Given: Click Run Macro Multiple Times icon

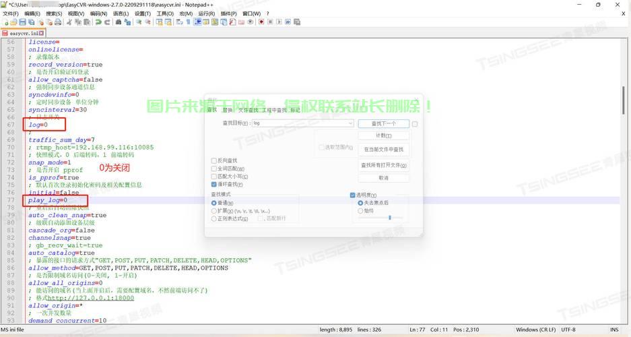Looking at the screenshot, I should point(288,22).
